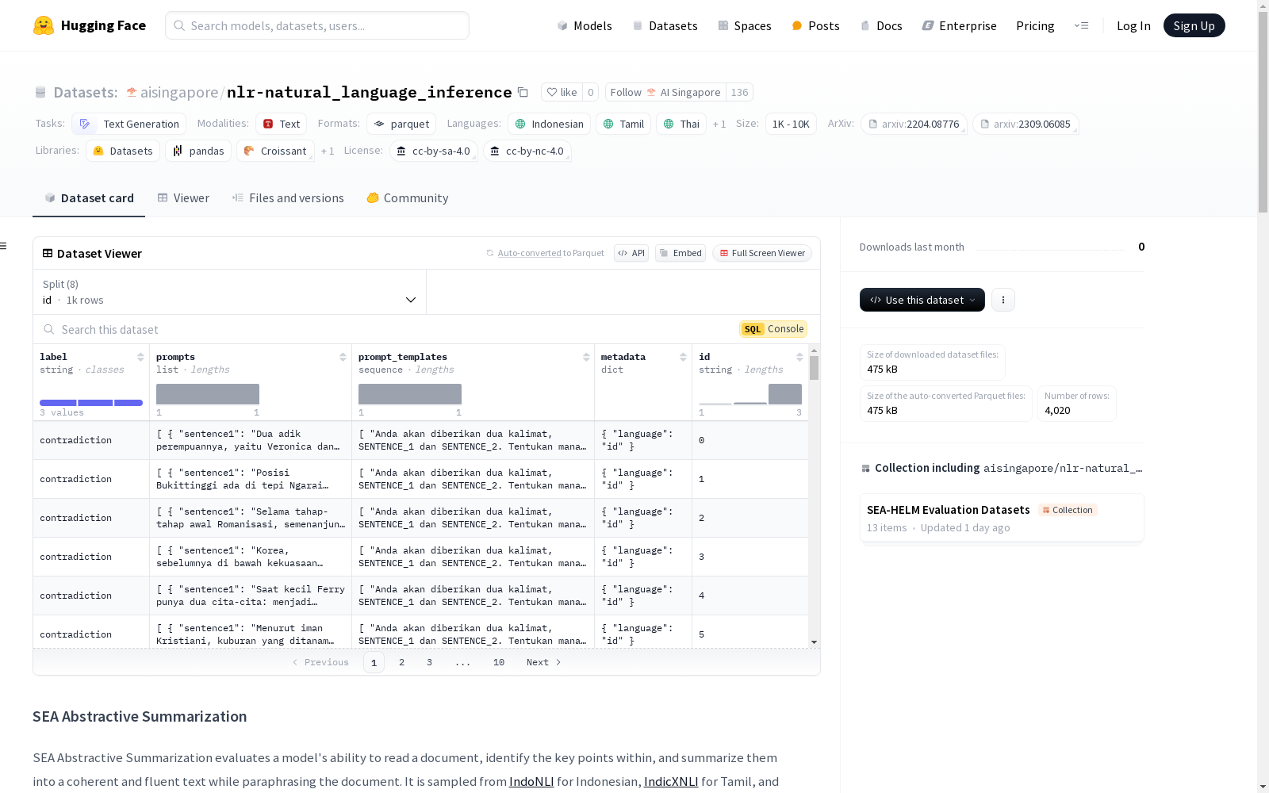Image resolution: width=1269 pixels, height=793 pixels.
Task: Focus the top search models field
Action: point(317,25)
